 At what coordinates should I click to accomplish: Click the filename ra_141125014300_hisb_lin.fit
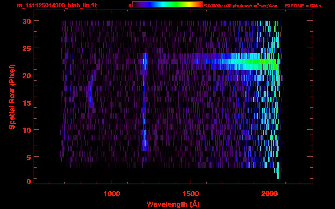(56, 5)
